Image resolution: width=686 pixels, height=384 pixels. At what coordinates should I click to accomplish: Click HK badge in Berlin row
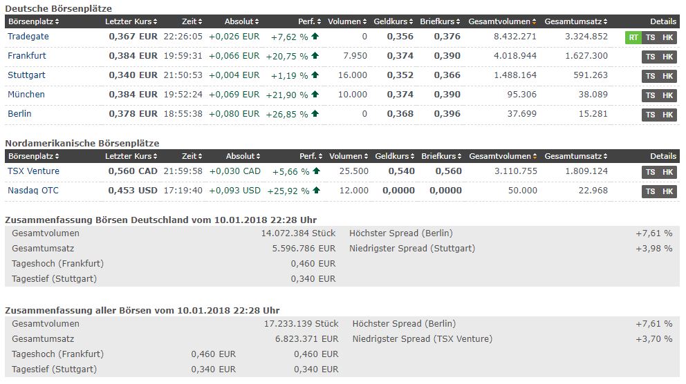click(x=667, y=115)
